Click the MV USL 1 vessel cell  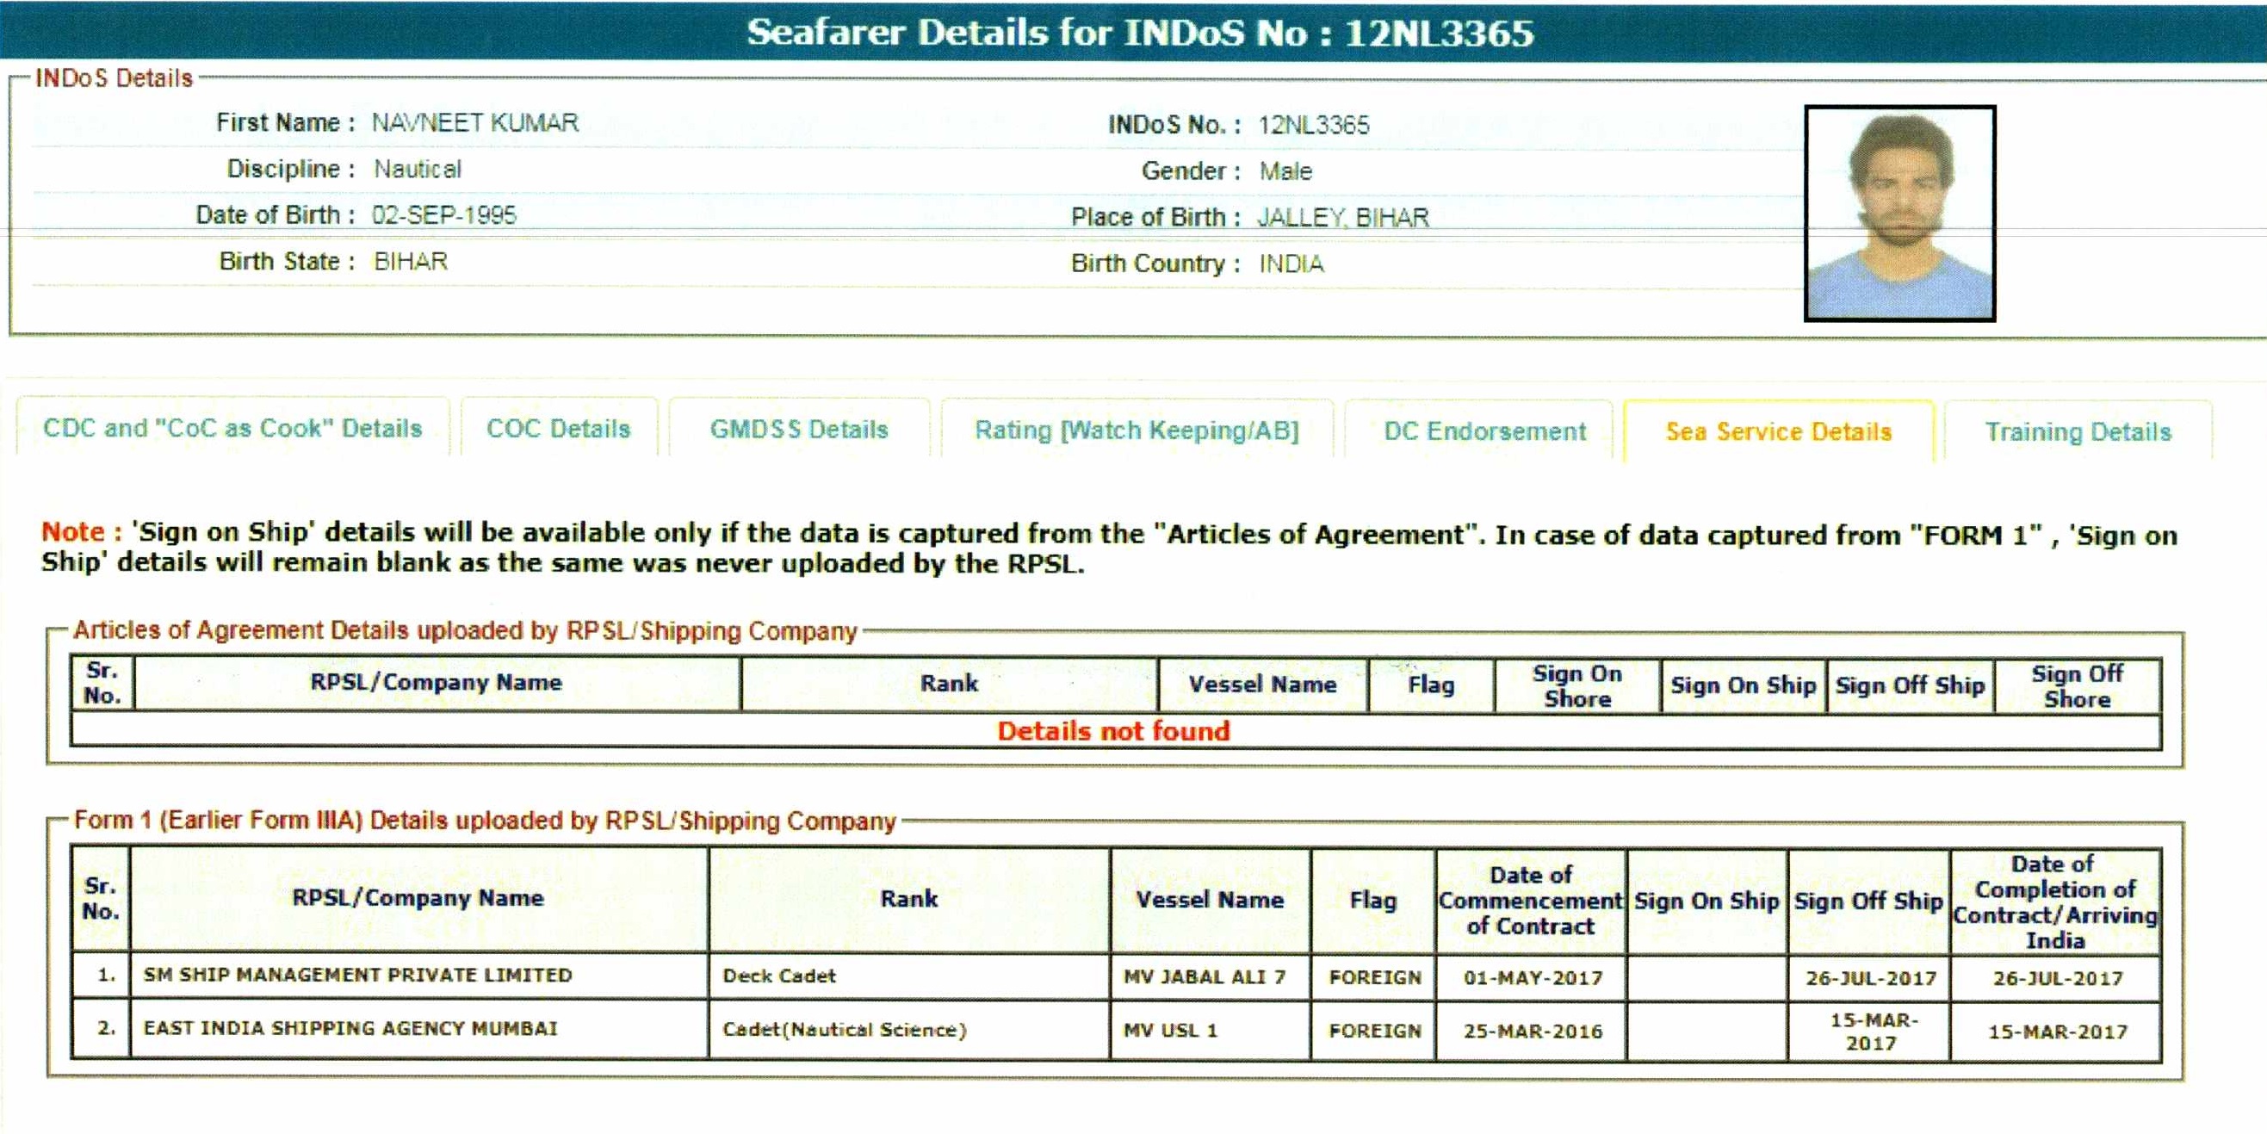[x=1169, y=1030]
